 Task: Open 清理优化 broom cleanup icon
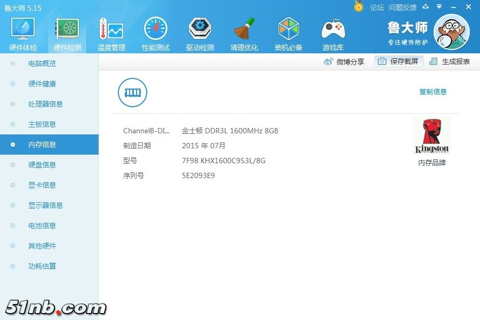coord(244,33)
